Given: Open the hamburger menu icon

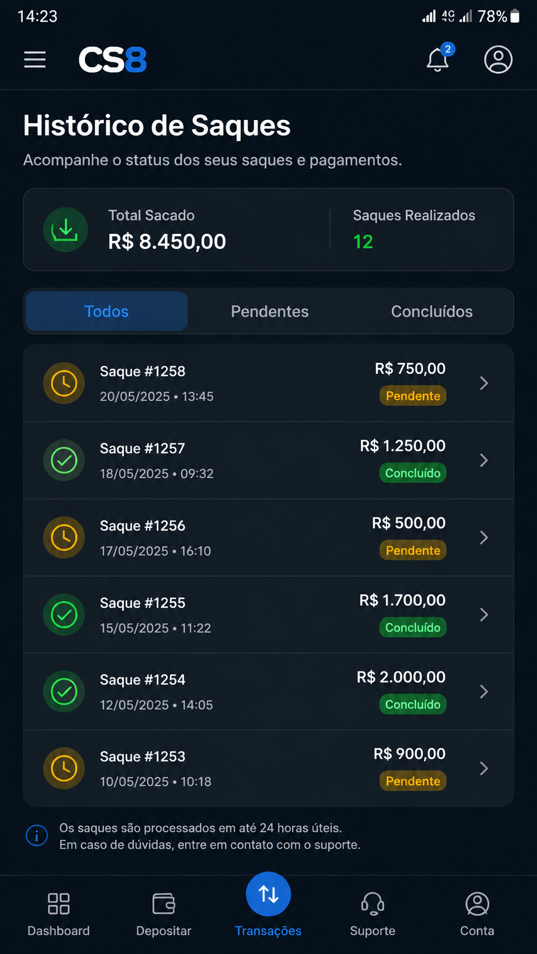Looking at the screenshot, I should point(35,59).
